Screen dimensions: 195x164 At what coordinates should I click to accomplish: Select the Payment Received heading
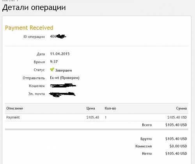(x=29, y=28)
